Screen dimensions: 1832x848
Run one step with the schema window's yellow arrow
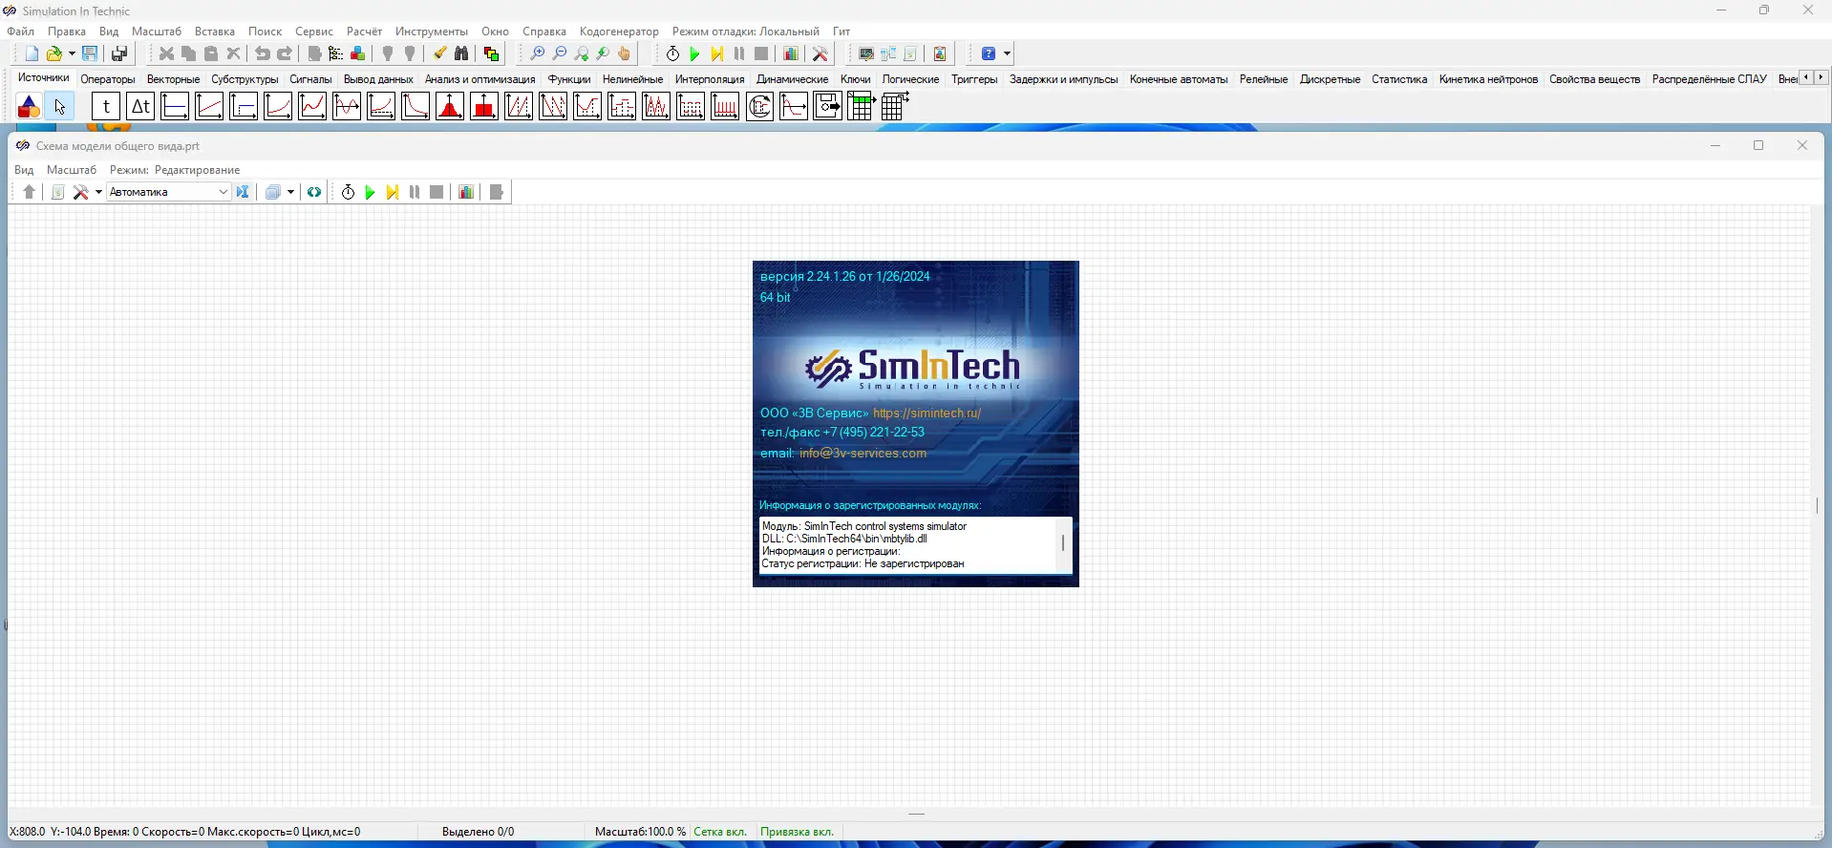click(392, 192)
